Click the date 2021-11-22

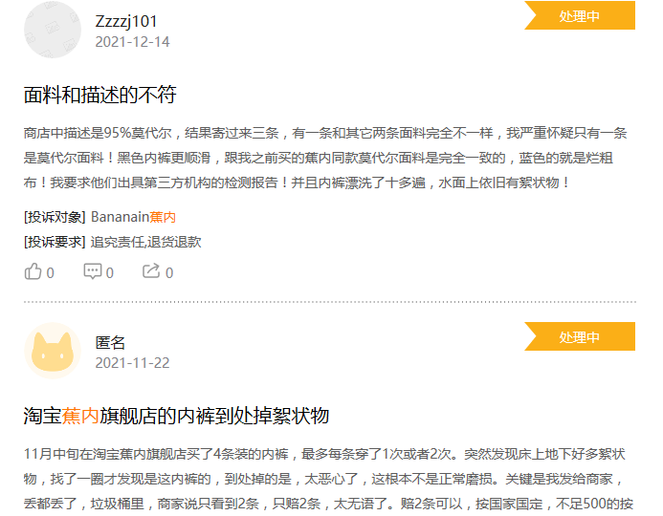132,363
